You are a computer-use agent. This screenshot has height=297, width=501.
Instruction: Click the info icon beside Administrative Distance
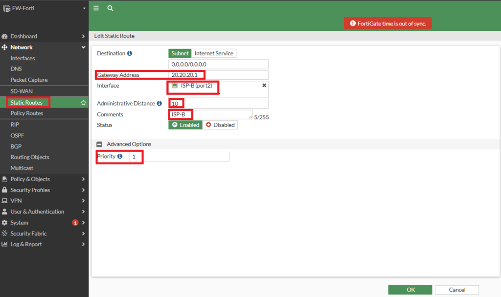click(x=159, y=104)
